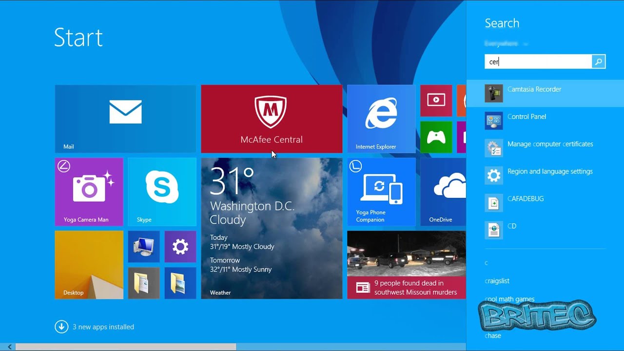
Task: Open the CD search result
Action: (x=545, y=230)
